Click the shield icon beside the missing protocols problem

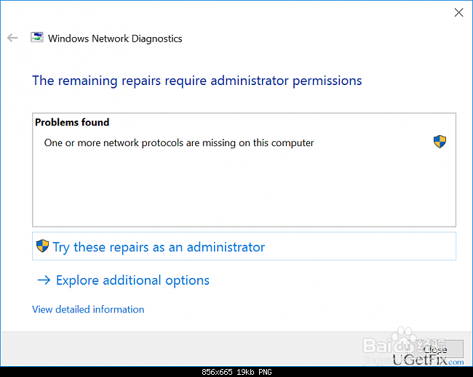[x=440, y=142]
